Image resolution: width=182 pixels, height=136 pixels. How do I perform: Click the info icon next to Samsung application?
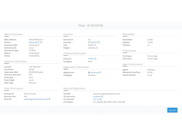coord(100,73)
